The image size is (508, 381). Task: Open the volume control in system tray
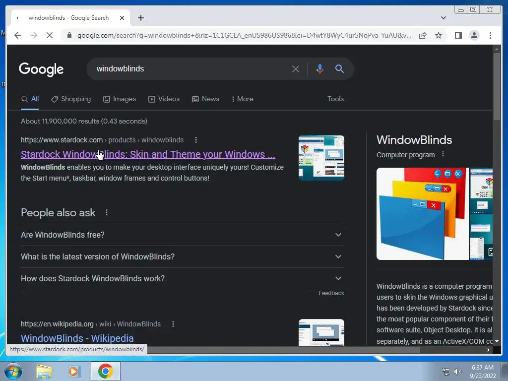pos(457,372)
